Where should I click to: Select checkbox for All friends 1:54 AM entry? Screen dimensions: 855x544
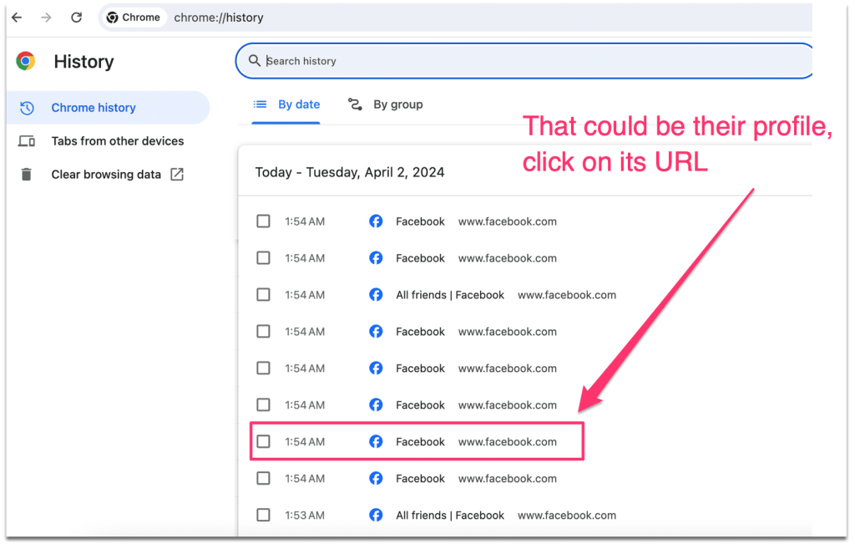(x=263, y=295)
